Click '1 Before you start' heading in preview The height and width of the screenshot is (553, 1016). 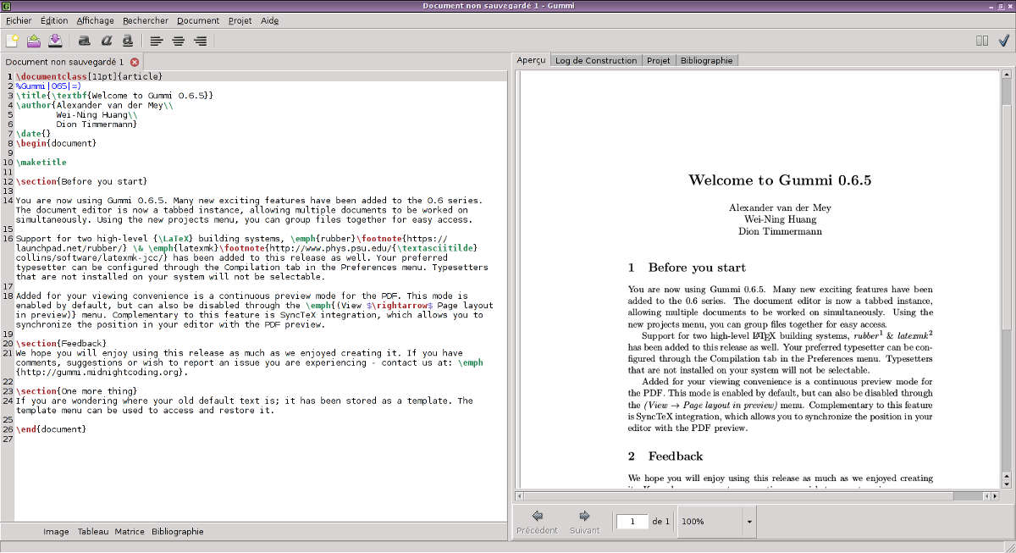(687, 268)
